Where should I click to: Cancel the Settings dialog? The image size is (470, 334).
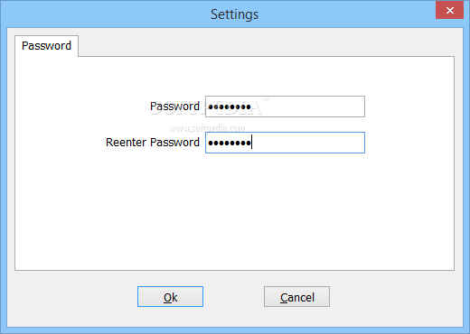tap(296, 297)
